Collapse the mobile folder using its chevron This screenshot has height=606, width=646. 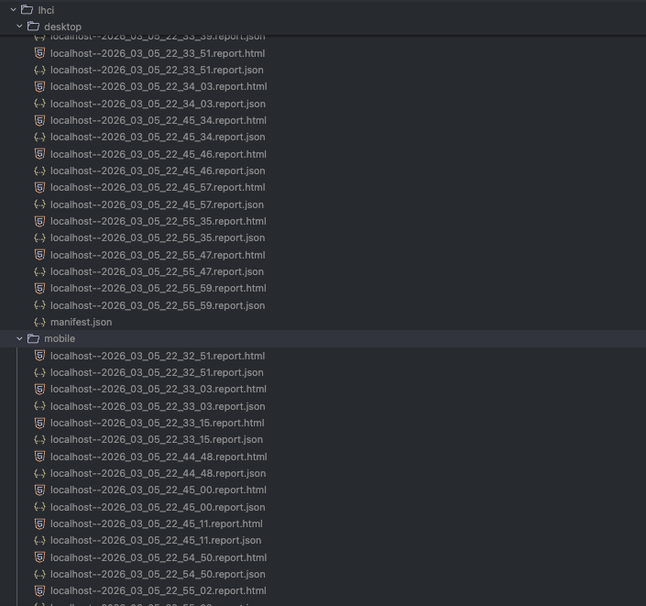pos(20,338)
